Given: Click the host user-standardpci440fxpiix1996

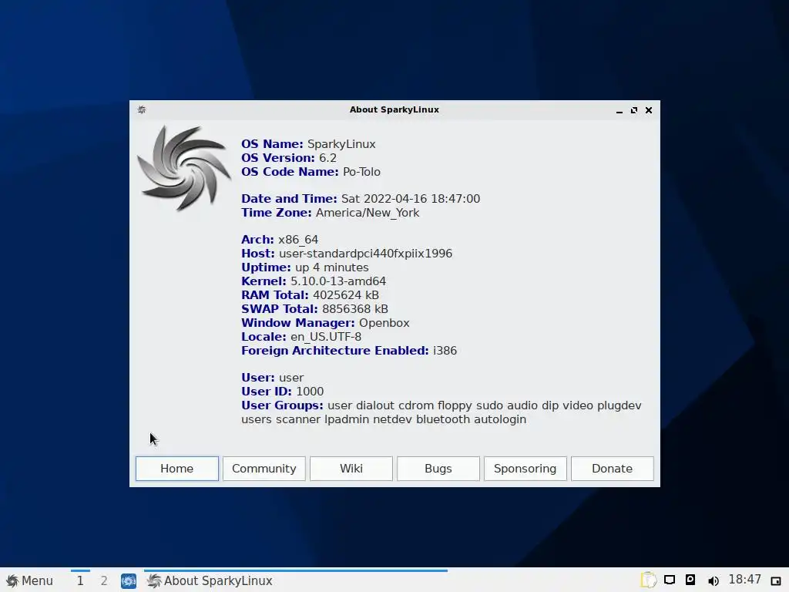Looking at the screenshot, I should 366,254.
